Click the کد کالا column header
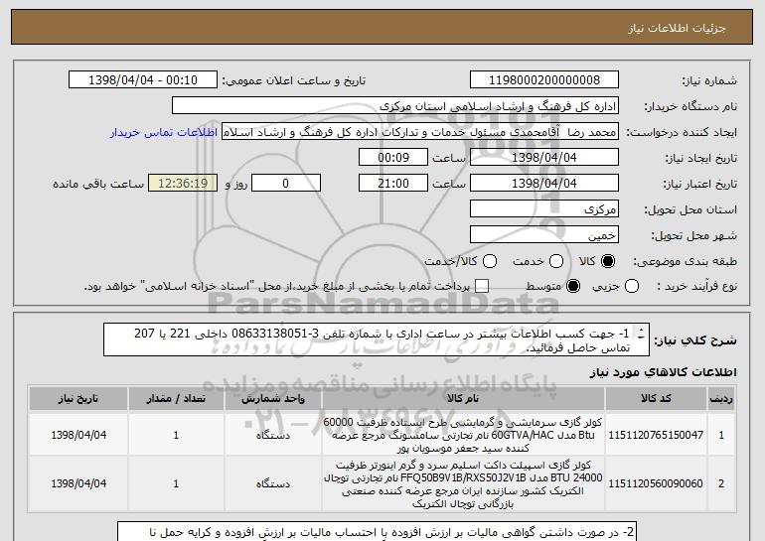 tap(656, 399)
